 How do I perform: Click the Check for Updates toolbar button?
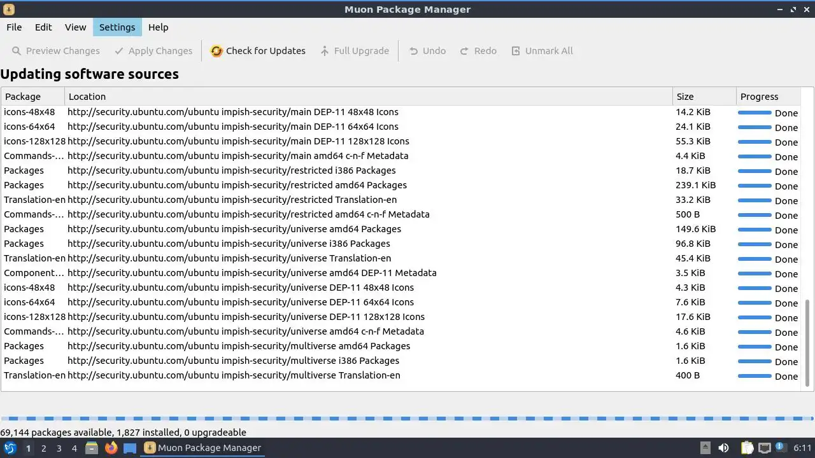click(258, 51)
